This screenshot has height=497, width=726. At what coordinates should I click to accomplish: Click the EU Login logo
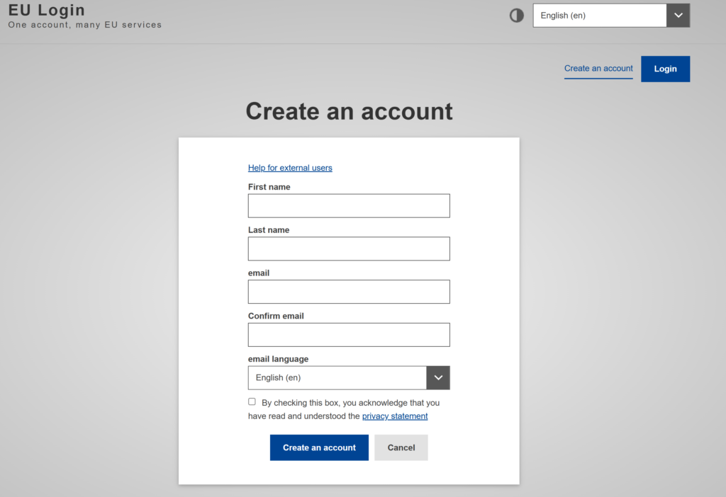coord(45,10)
